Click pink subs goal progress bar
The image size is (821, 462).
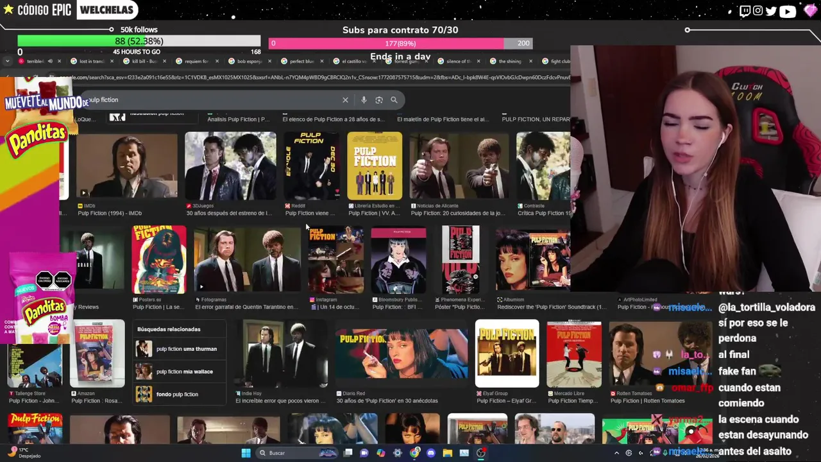[401, 44]
